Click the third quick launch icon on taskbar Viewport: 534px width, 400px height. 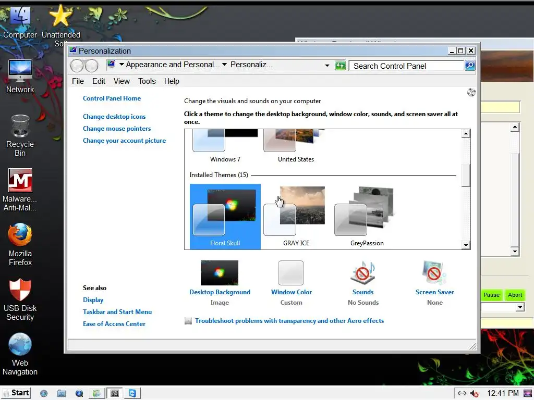(x=79, y=394)
